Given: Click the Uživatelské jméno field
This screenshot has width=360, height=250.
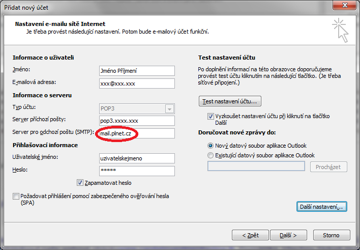Looking at the screenshot, I should [x=137, y=158].
